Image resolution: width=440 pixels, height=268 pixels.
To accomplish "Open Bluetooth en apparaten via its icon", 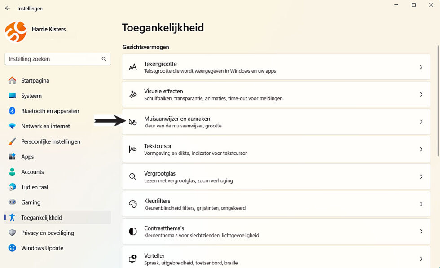I will (12, 111).
